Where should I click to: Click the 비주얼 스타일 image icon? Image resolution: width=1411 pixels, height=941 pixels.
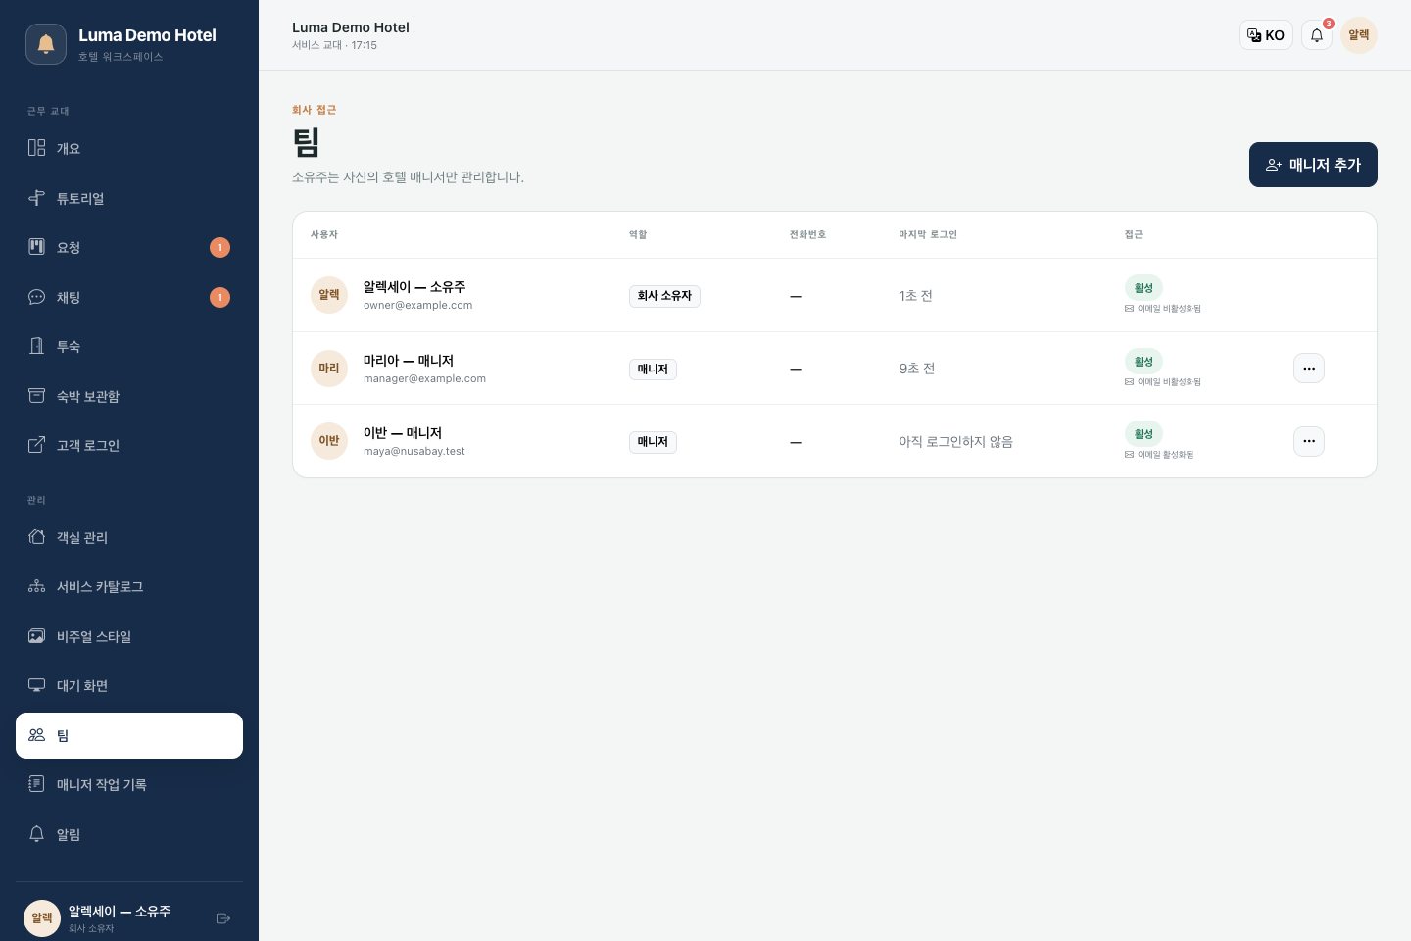[x=36, y=636]
